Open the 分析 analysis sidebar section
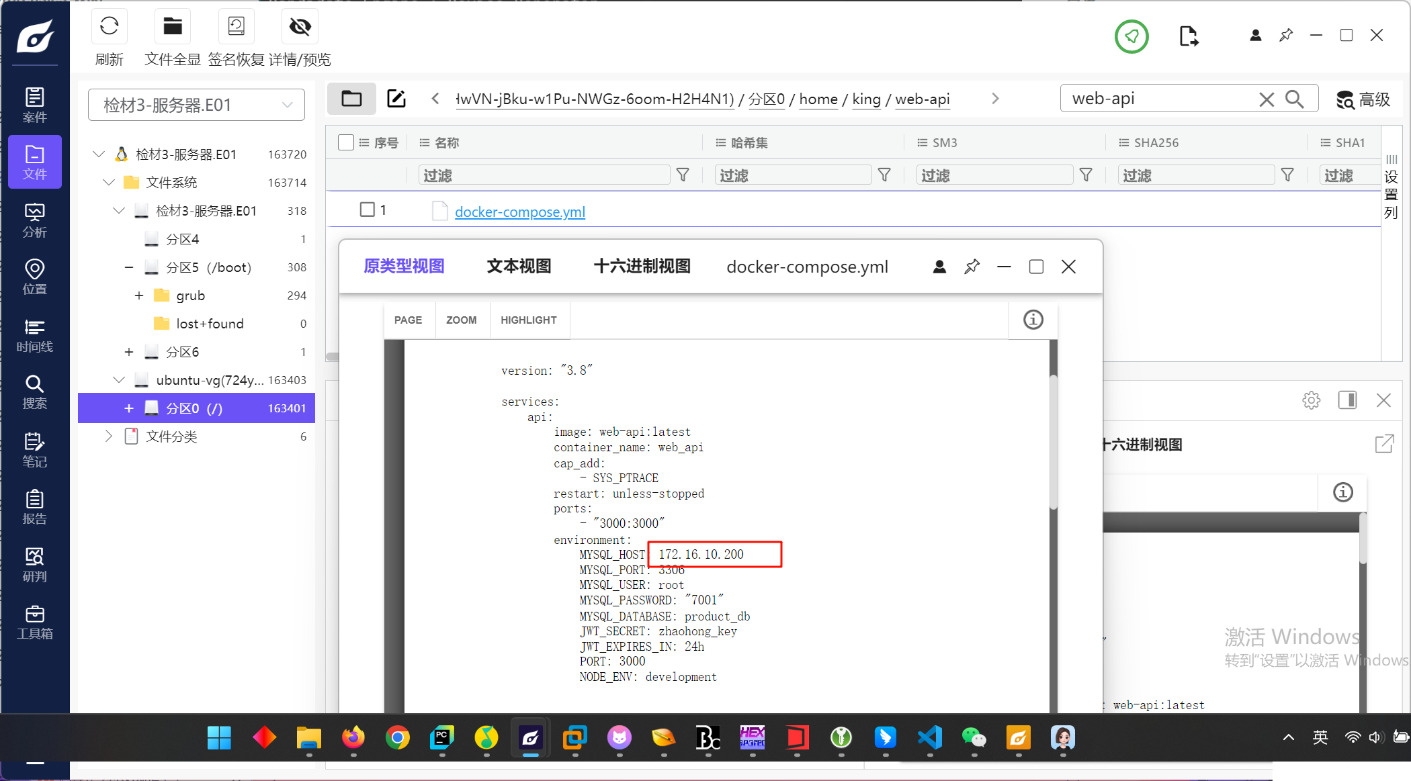This screenshot has width=1411, height=781. click(34, 220)
